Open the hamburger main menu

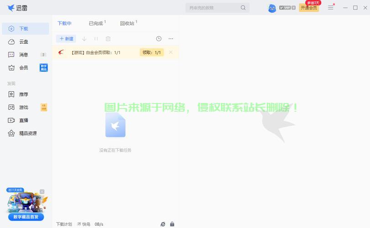coord(331,8)
